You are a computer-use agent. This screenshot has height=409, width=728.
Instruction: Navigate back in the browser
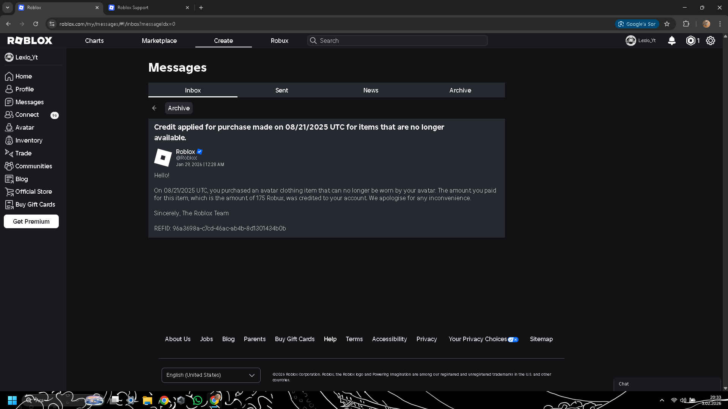pos(8,24)
